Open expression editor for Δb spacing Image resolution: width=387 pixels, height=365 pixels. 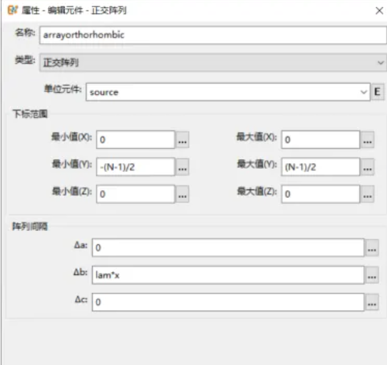[x=372, y=275]
